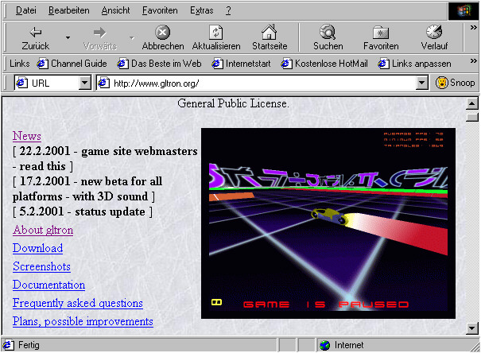Refresh page with the Aktualisieren icon
The image size is (481, 353).
[215, 33]
